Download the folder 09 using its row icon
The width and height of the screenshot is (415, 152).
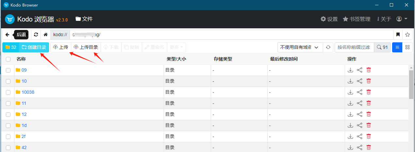[x=350, y=70]
